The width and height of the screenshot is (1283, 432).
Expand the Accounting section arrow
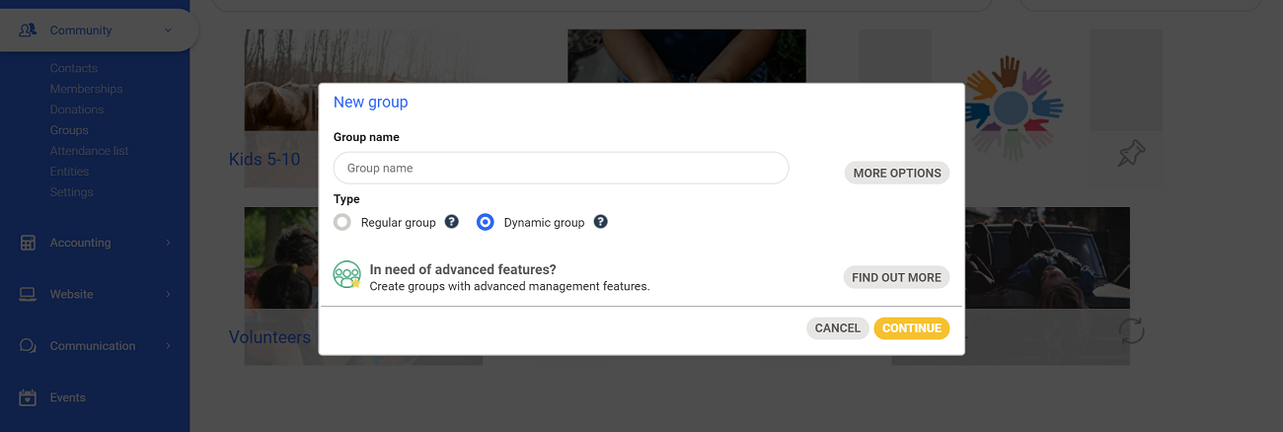(x=168, y=243)
